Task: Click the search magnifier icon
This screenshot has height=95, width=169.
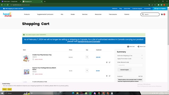Action: 143,14
